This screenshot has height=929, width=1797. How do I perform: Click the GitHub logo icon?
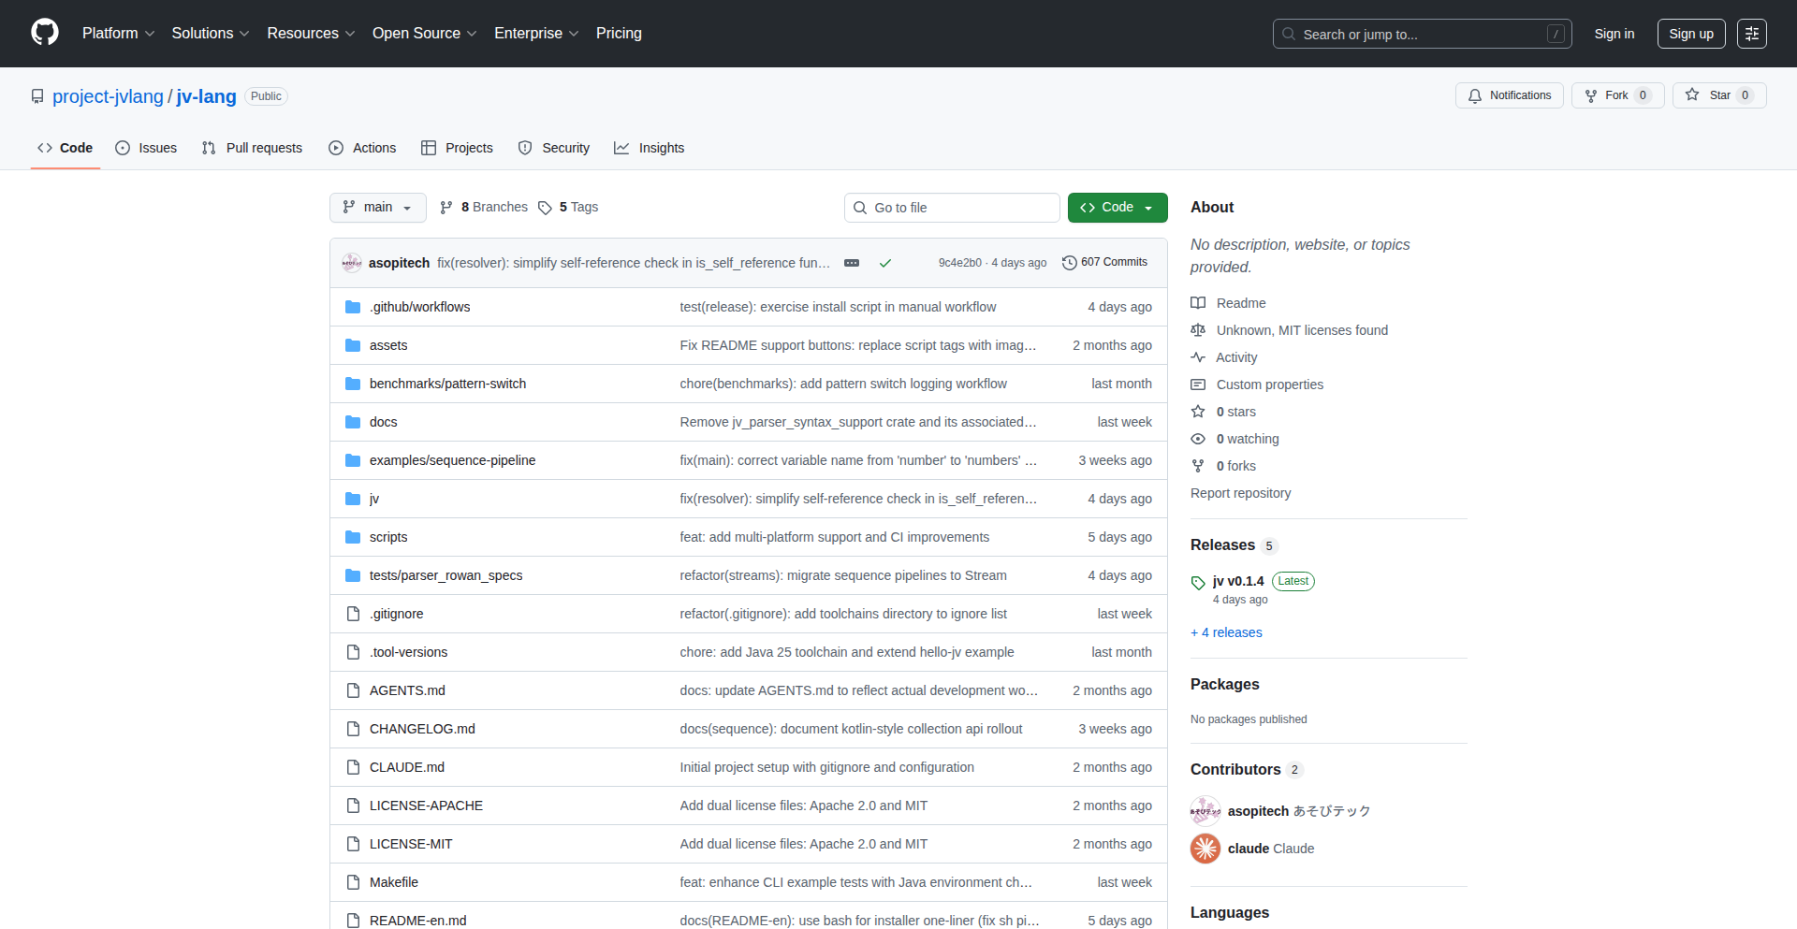click(45, 33)
